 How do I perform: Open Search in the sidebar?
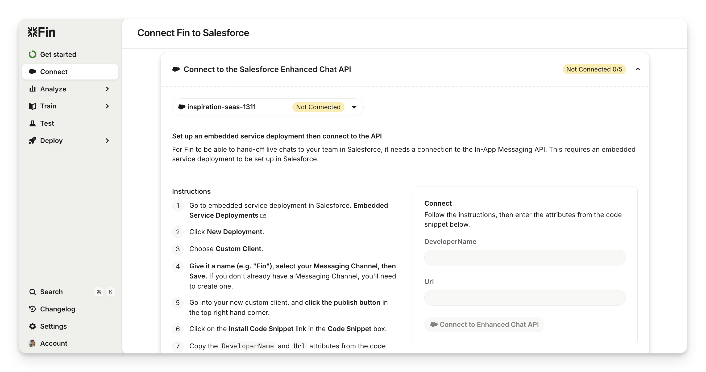[x=52, y=292]
